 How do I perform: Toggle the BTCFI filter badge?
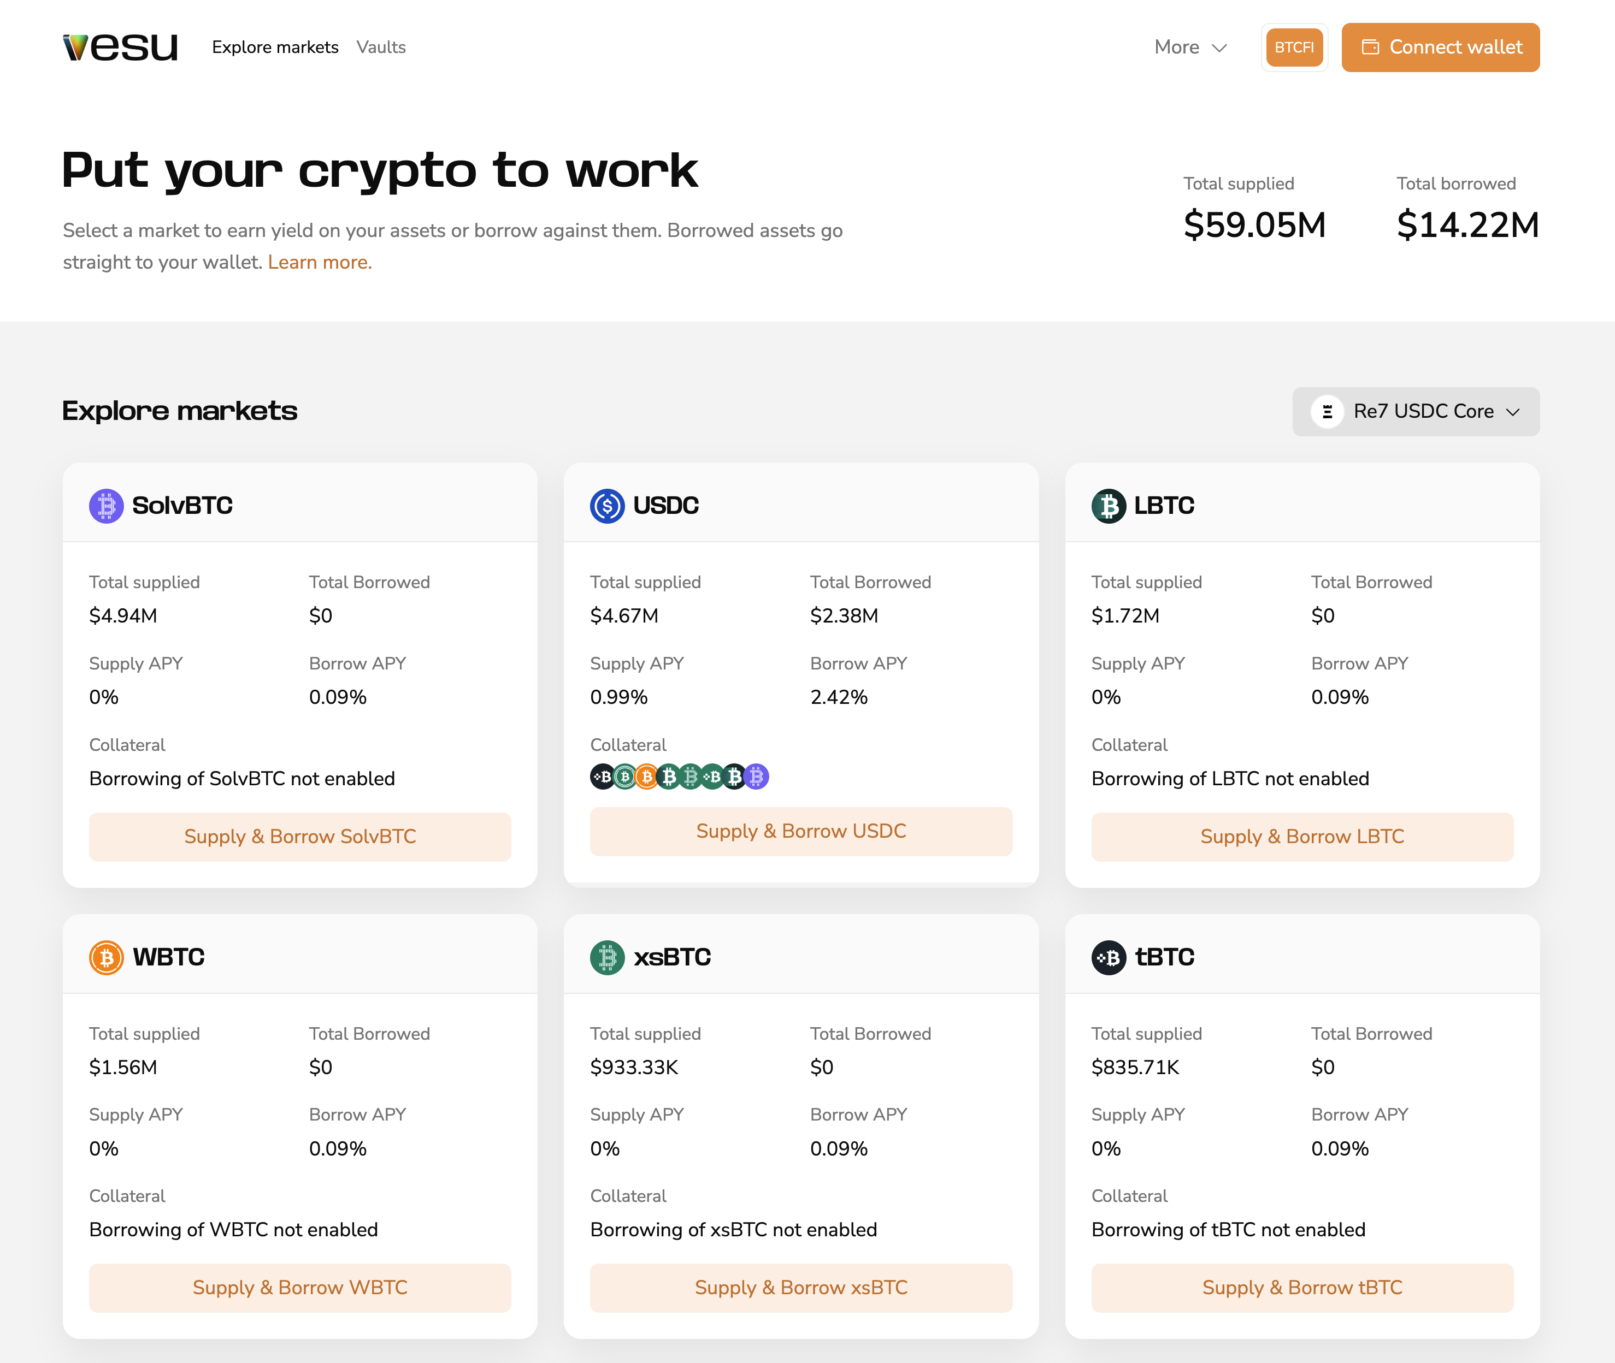(1294, 47)
